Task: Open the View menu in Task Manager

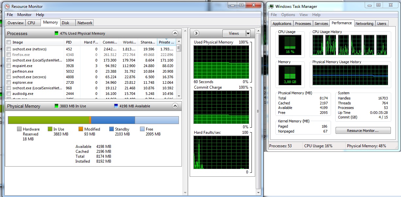Action: point(304,15)
